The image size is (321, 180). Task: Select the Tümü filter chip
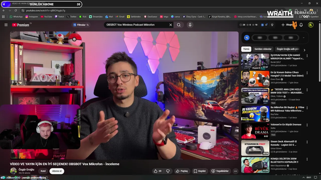pos(246,49)
